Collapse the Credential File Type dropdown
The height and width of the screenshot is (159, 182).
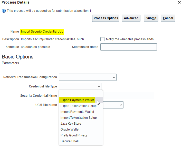pyautogui.click(x=80, y=86)
